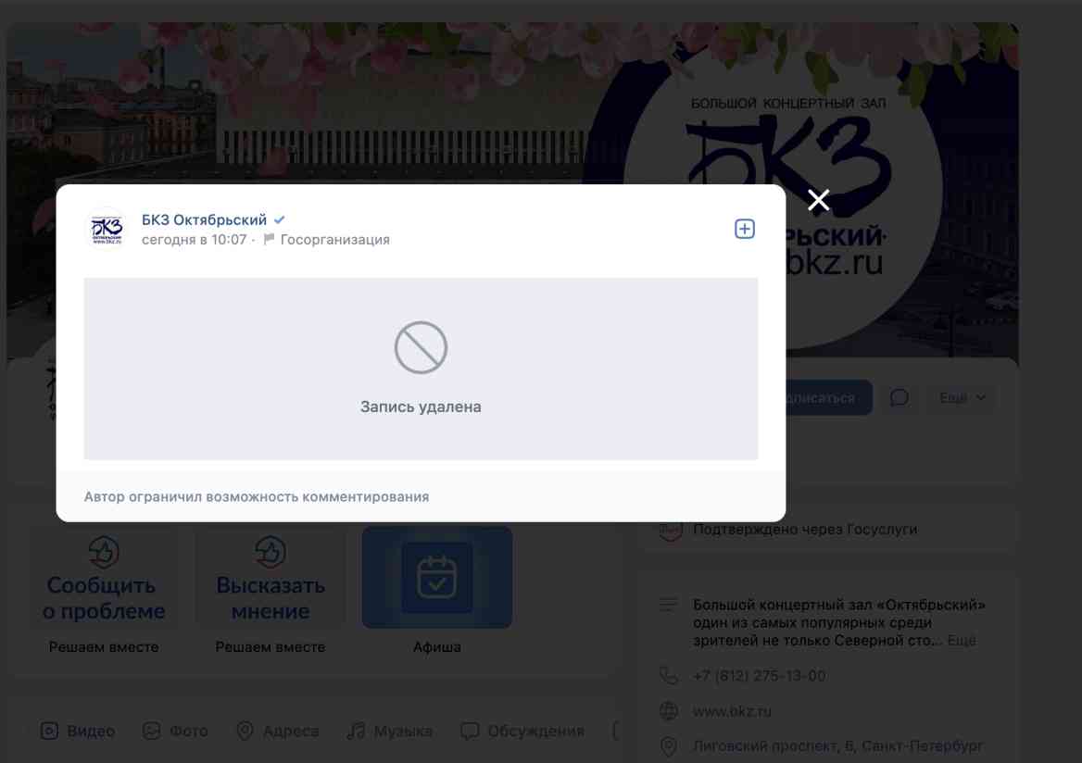Viewport: 1082px width, 763px height.
Task: Click the plus icon in post header
Action: [744, 229]
